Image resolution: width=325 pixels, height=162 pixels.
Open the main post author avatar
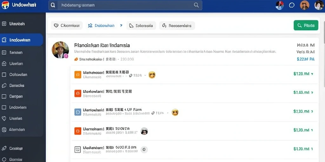pyautogui.click(x=60, y=50)
